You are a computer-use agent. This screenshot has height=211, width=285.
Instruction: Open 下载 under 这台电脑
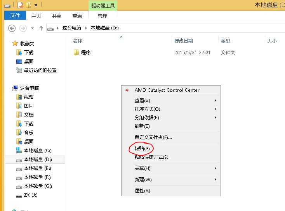[25, 124]
